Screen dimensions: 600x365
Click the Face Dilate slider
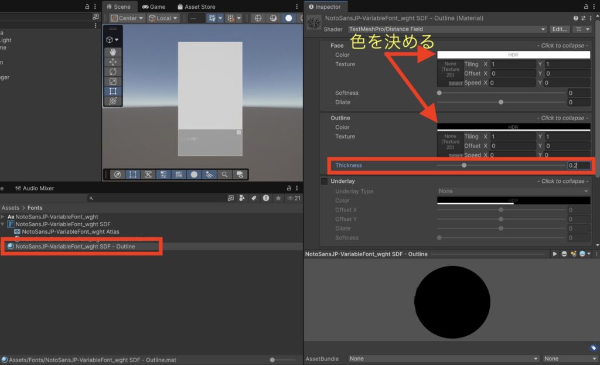pyautogui.click(x=501, y=102)
